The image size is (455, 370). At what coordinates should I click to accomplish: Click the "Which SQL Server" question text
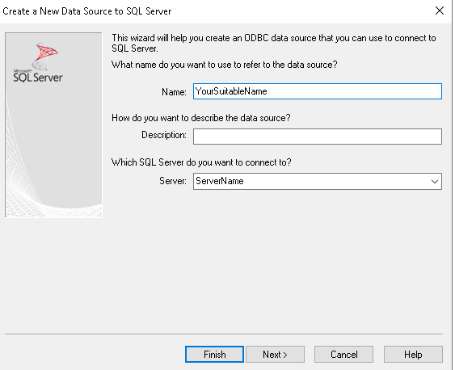201,162
